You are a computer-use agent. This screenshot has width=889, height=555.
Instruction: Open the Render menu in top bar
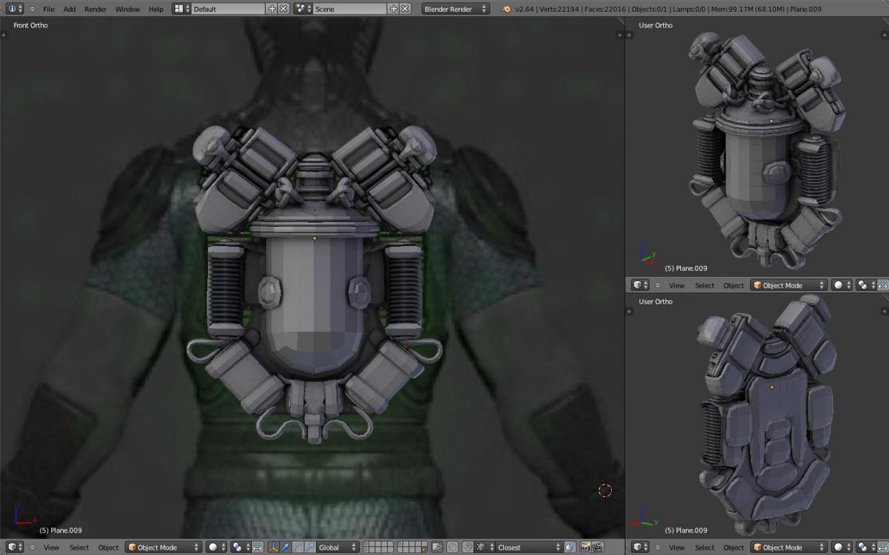(95, 9)
